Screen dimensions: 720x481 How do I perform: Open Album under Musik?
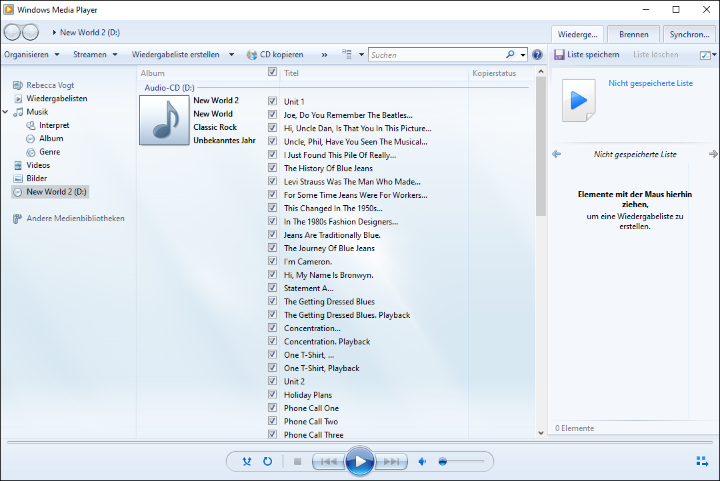pyautogui.click(x=51, y=139)
